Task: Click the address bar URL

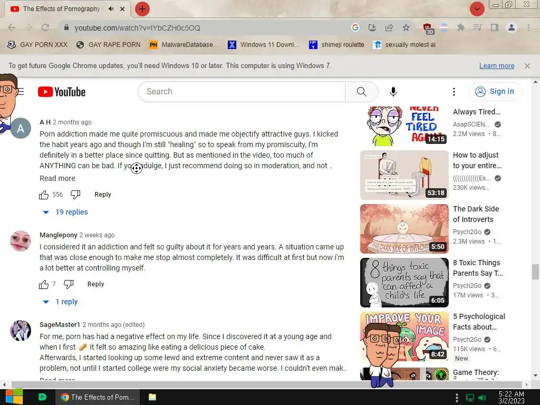Action: [137, 28]
